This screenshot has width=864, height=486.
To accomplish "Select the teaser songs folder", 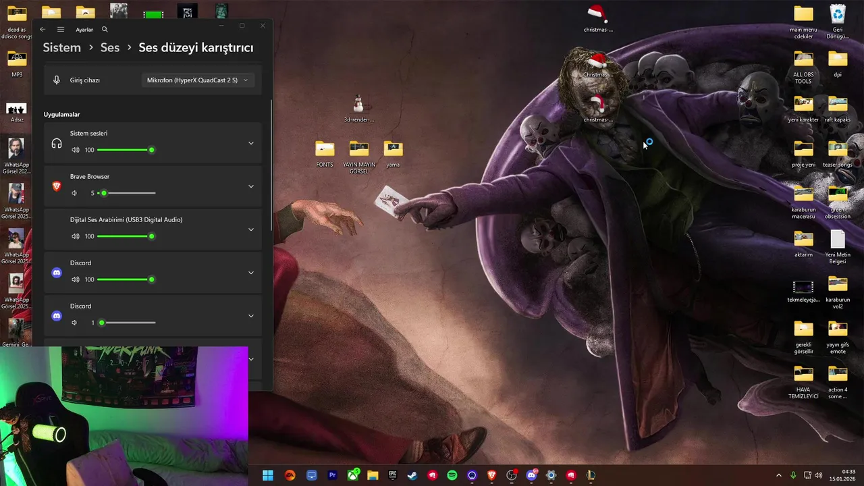I will point(838,154).
